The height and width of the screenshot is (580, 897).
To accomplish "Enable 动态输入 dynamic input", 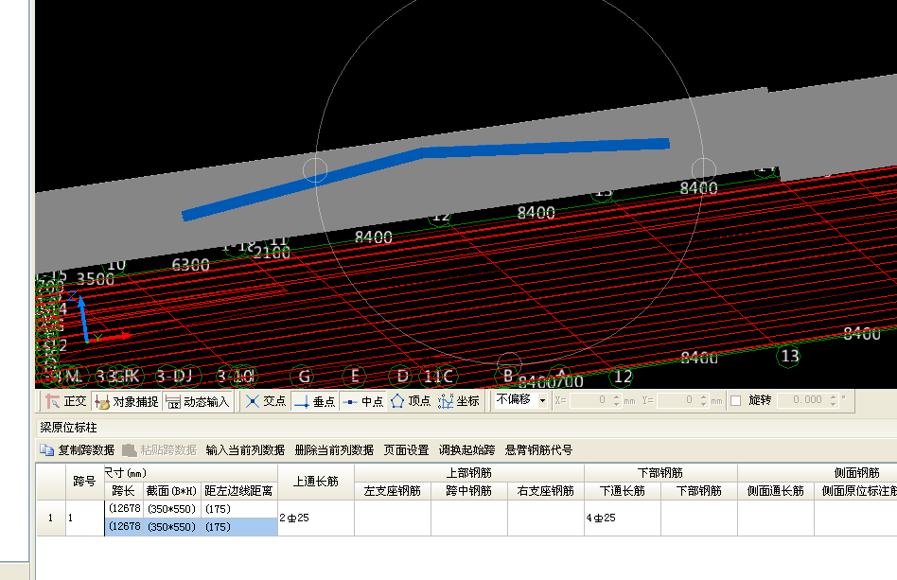I will (198, 401).
